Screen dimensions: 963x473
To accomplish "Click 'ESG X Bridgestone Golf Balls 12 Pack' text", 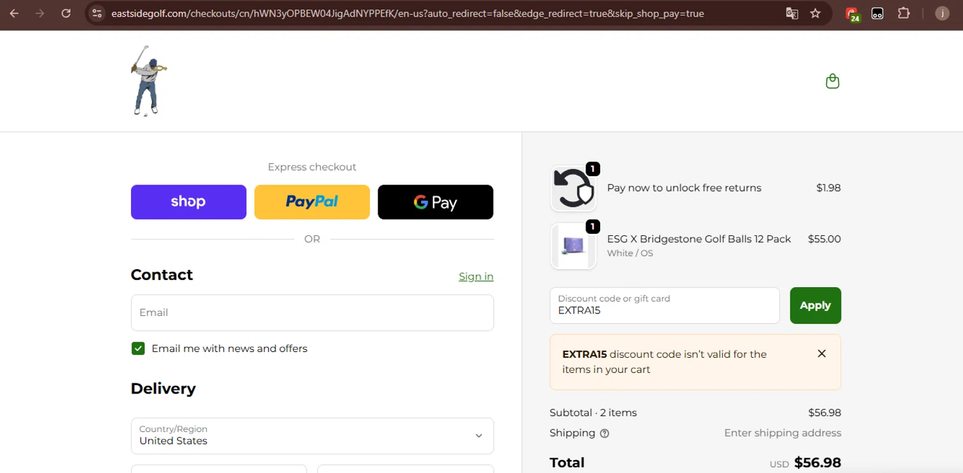I will click(x=699, y=238).
